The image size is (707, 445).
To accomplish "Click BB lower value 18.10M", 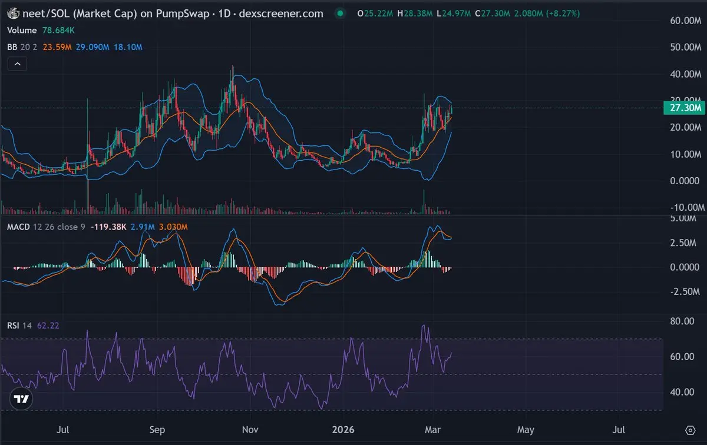I will click(127, 47).
